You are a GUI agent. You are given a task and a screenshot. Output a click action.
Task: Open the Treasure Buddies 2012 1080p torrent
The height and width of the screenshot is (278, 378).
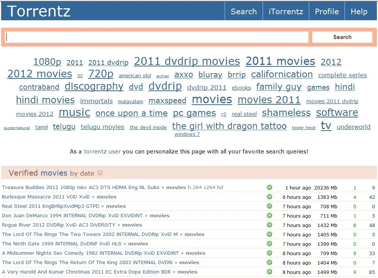pyautogui.click(x=80, y=187)
